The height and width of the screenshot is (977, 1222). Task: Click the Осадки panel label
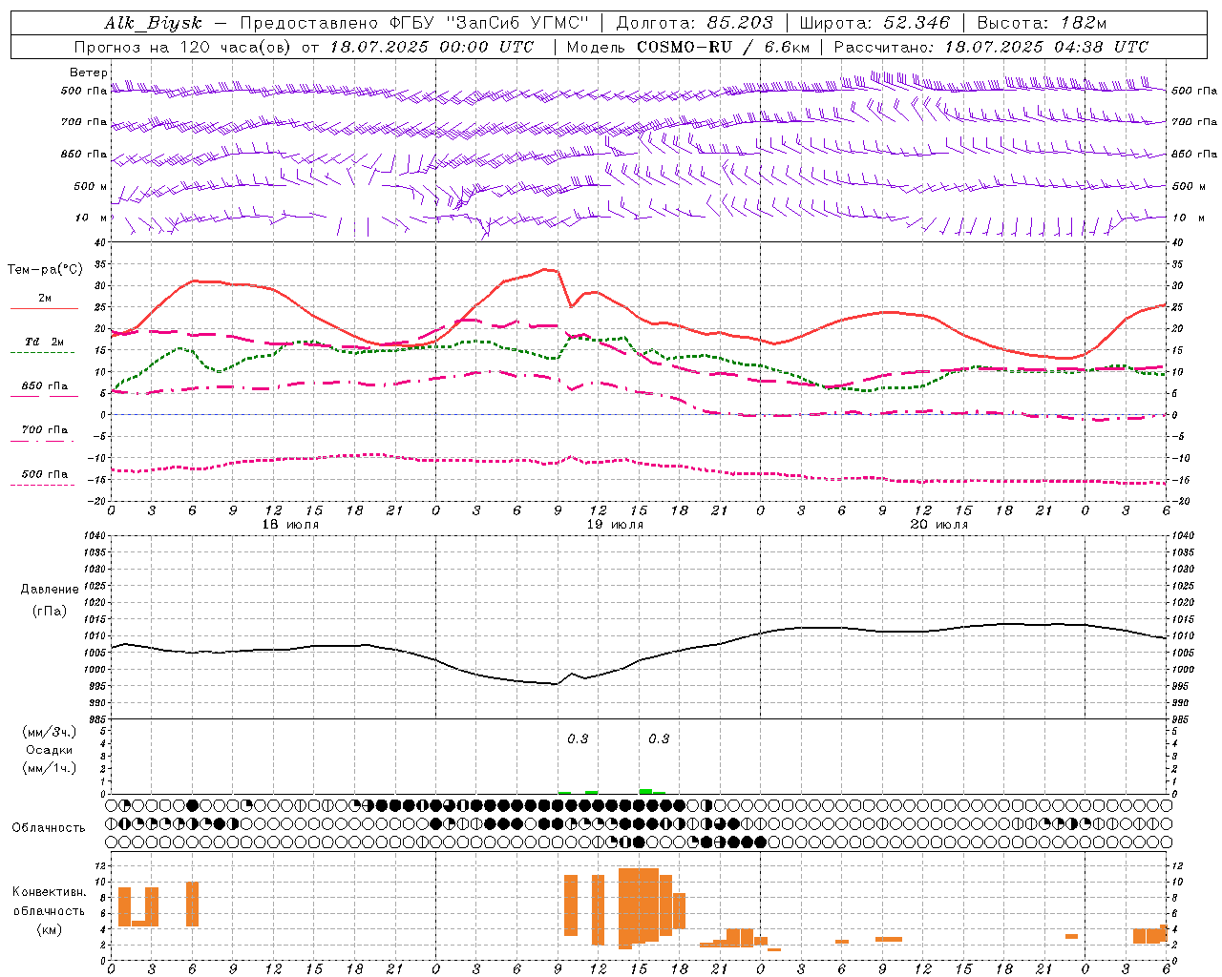[x=50, y=750]
